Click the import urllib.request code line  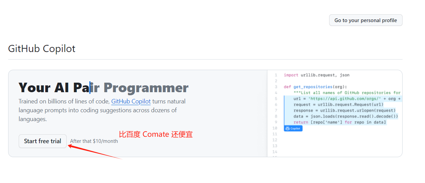tap(316, 75)
